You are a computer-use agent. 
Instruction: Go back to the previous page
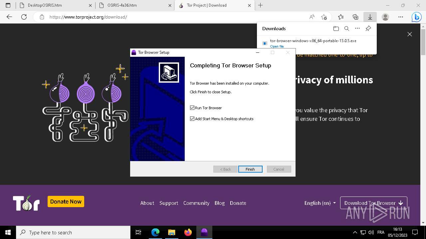(x=9, y=17)
